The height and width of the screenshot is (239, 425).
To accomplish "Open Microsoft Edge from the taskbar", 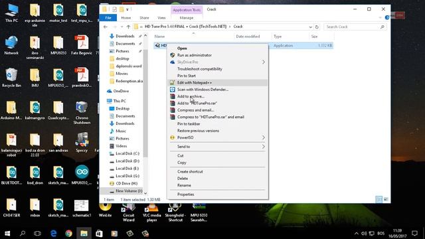I will pos(54,233).
